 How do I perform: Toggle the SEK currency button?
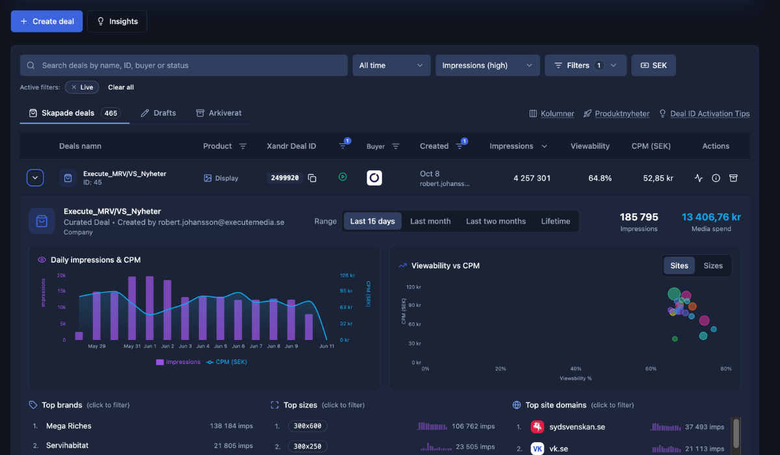point(653,65)
